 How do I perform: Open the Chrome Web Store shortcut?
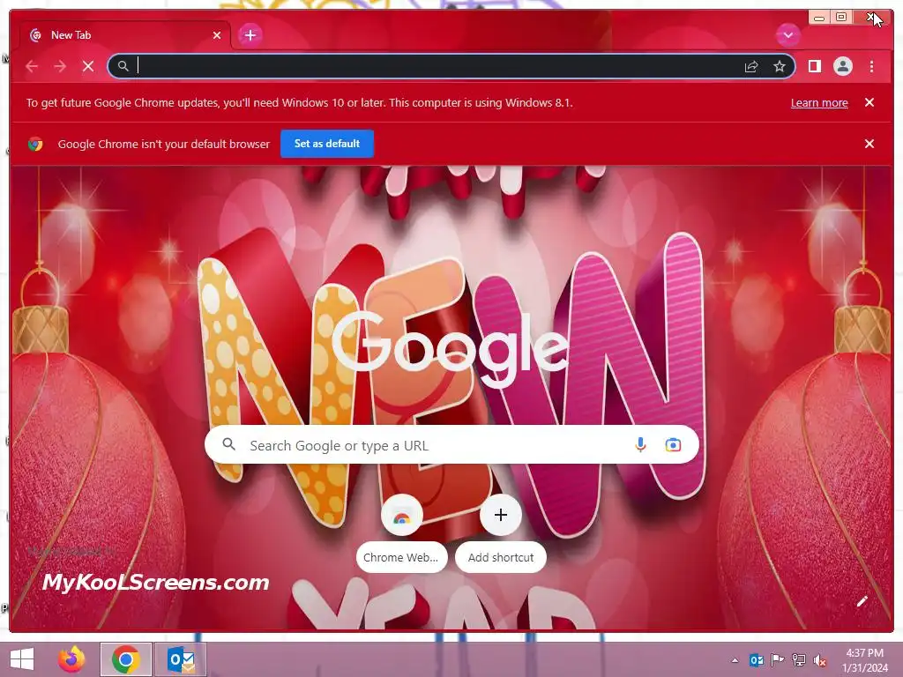coord(402,532)
